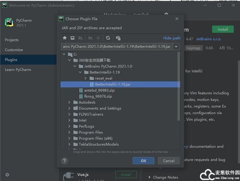Screen dimensions: 240x181
Task: Expand the Program Files folder
Action: [69, 132]
